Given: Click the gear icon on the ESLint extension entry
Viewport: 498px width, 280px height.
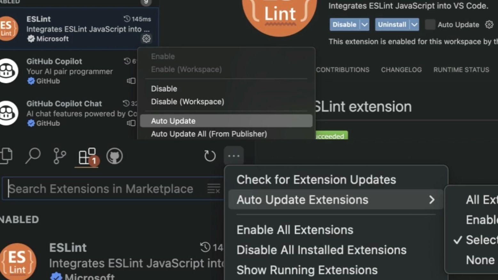Looking at the screenshot, I should pos(146,39).
